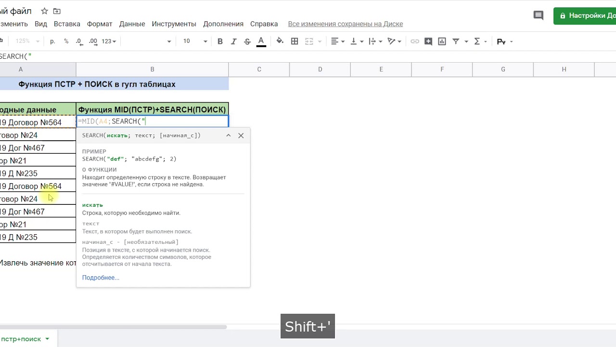Click the move to folder icon

(x=57, y=11)
